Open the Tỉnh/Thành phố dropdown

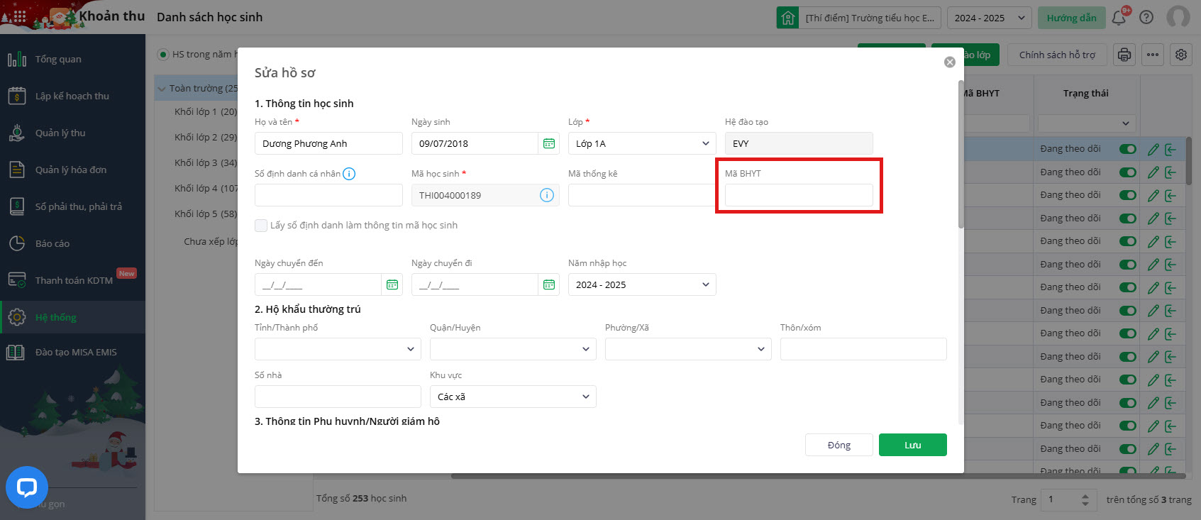337,349
